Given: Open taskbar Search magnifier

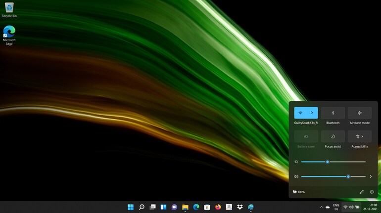Looking at the screenshot, I should pyautogui.click(x=142, y=207).
